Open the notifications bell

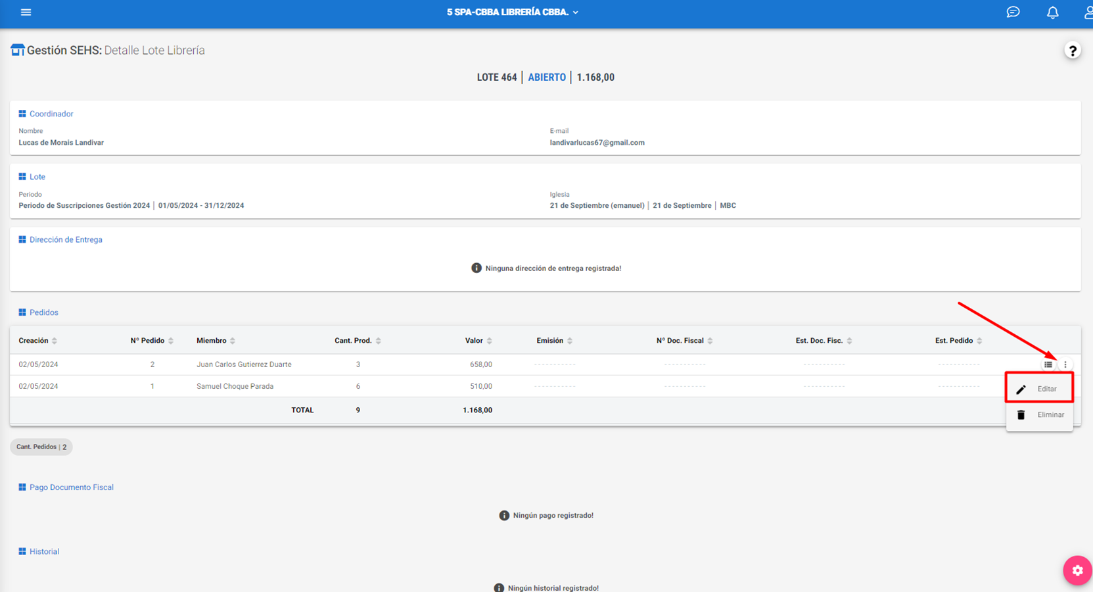1052,12
